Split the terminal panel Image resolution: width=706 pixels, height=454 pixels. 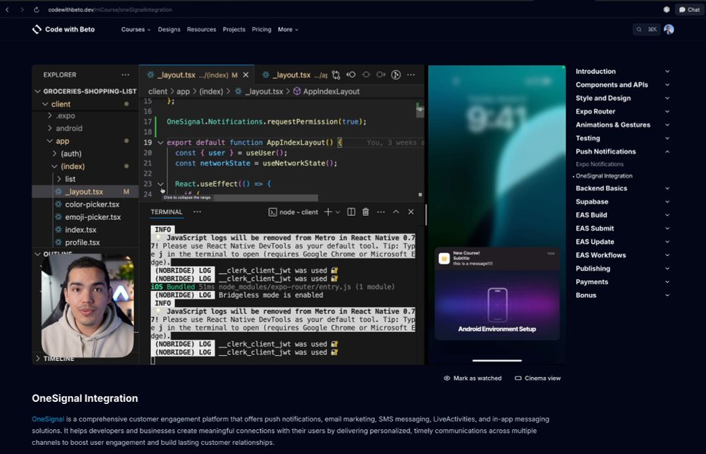[x=351, y=211]
